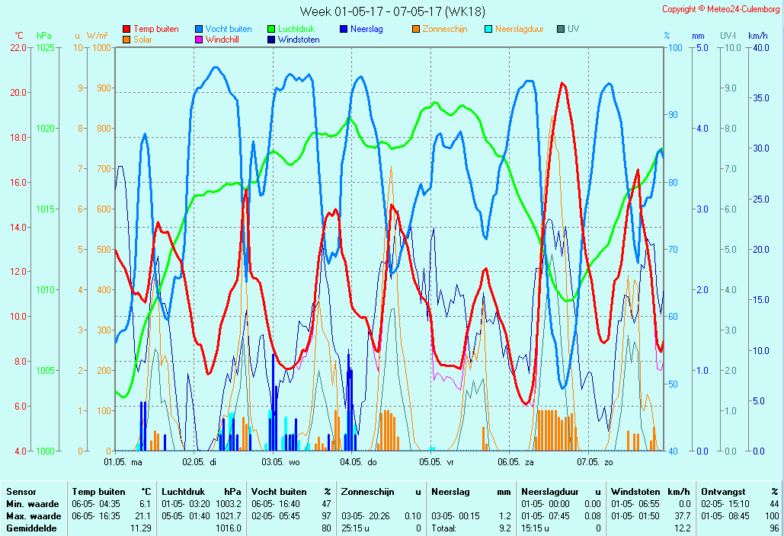Select the Max. waarde row label
Screen dimensions: 784x536
(32, 516)
